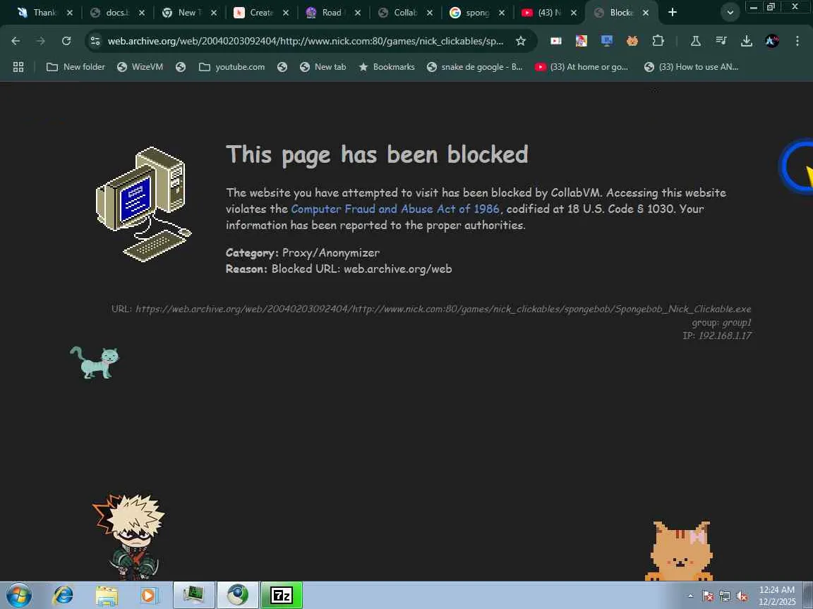Open the youtube.com bookmark folder
The height and width of the screenshot is (609, 813).
(231, 67)
